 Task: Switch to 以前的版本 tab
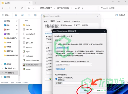76,21
